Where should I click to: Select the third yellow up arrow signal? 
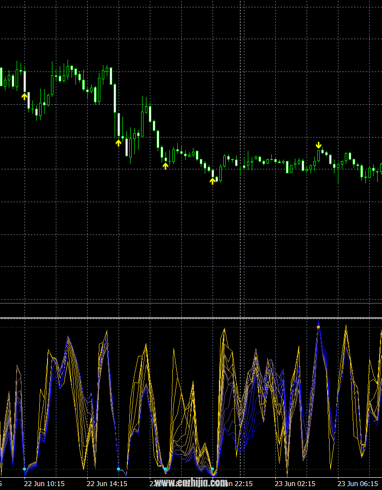(166, 166)
